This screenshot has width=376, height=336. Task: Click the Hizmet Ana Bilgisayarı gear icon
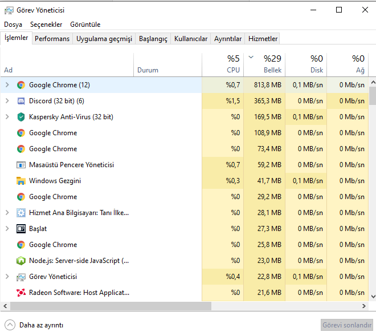21,213
